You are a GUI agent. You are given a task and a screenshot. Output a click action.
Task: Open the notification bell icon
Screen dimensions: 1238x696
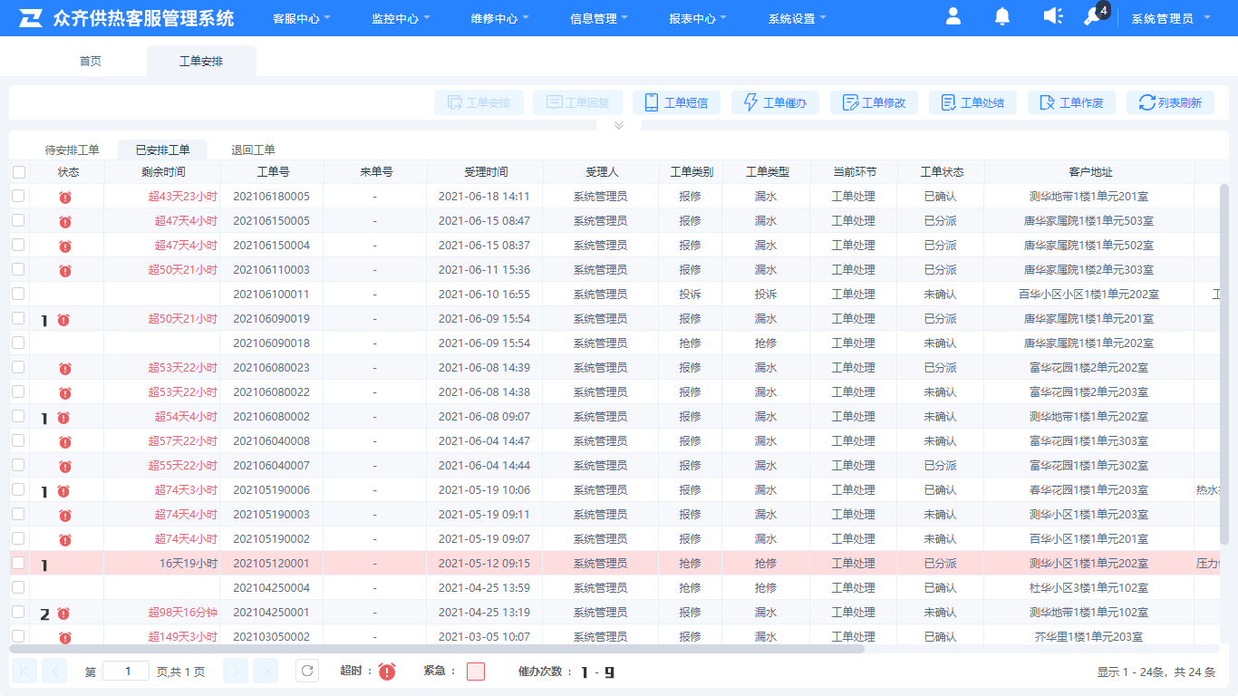(1001, 16)
